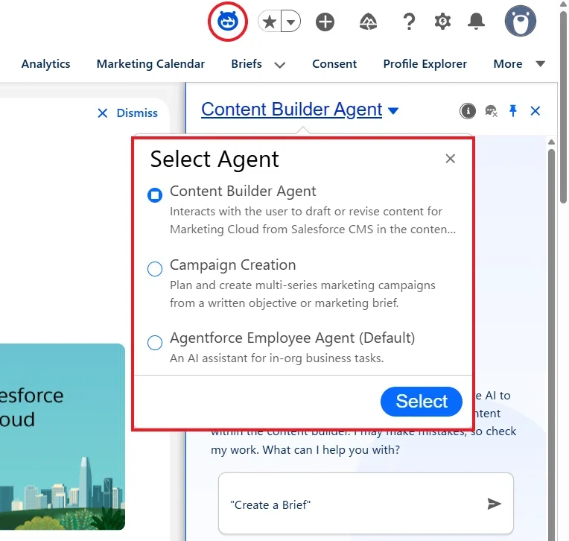The width and height of the screenshot is (569, 541).
Task: Click the Favorites star icon
Action: click(x=270, y=22)
